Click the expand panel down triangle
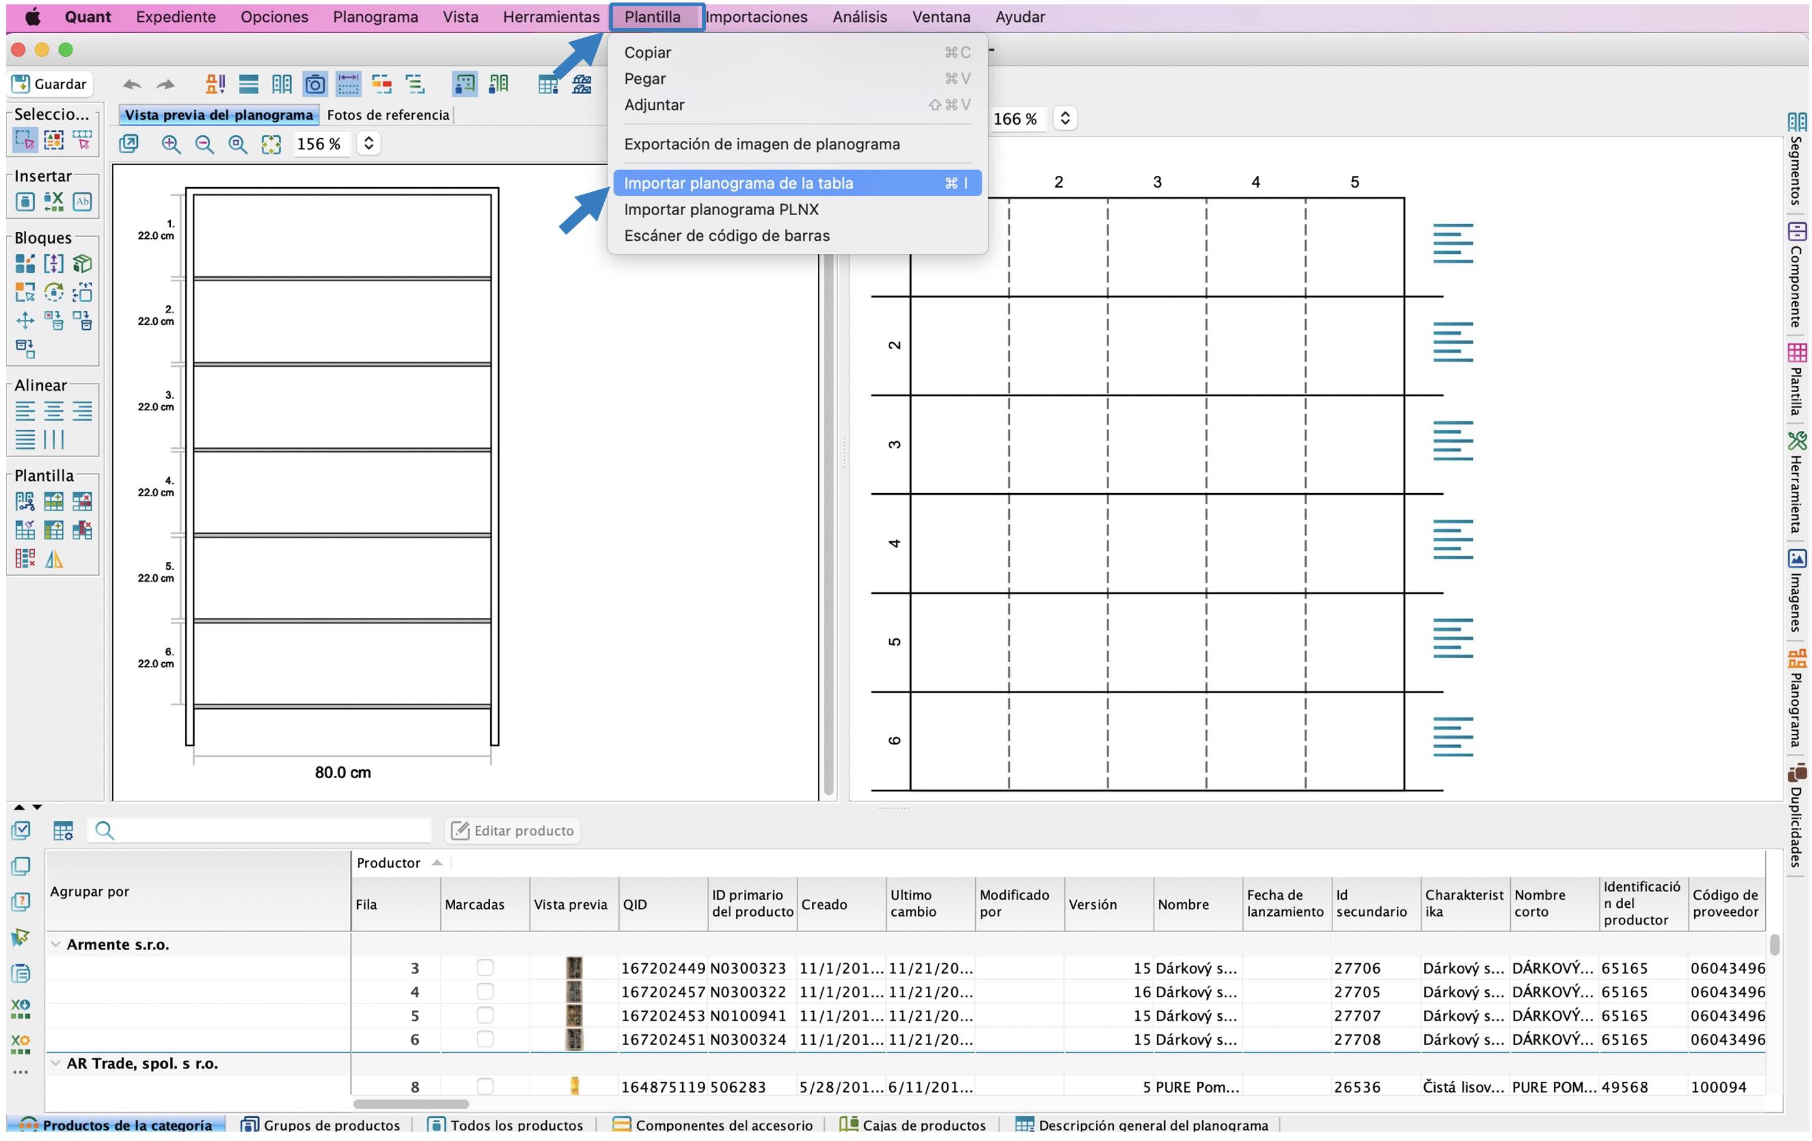This screenshot has width=1812, height=1141. (x=37, y=807)
